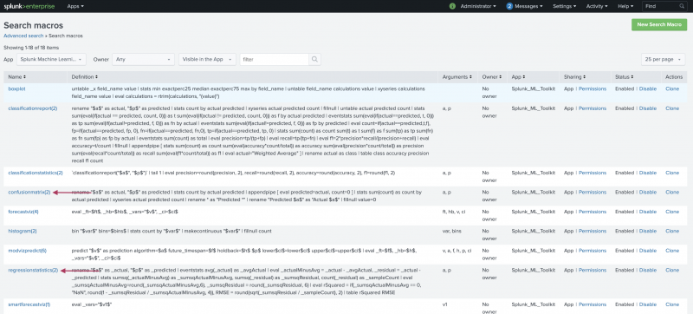Disable the classificationstatistics(2) macro
The width and height of the screenshot is (693, 314).
[x=647, y=173]
